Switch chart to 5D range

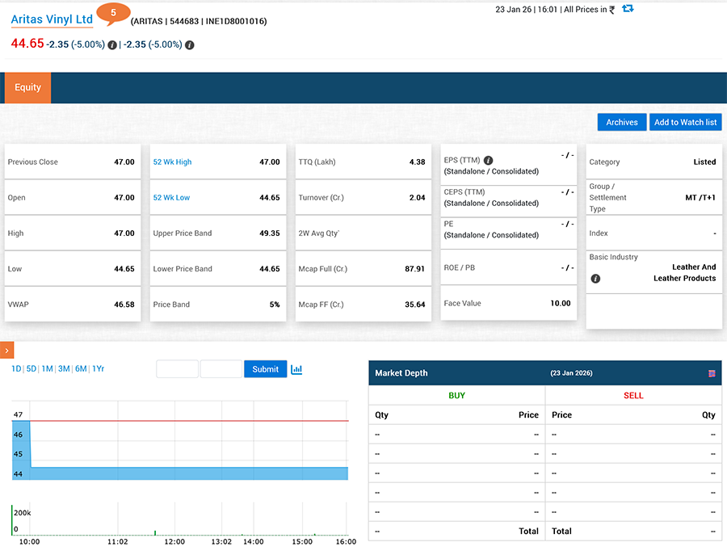(x=32, y=369)
